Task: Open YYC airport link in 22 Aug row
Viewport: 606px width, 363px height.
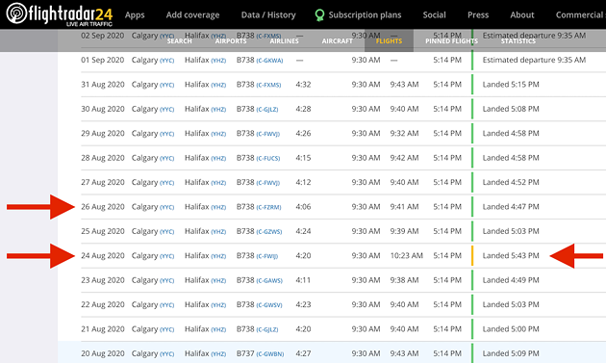Action: click(167, 305)
